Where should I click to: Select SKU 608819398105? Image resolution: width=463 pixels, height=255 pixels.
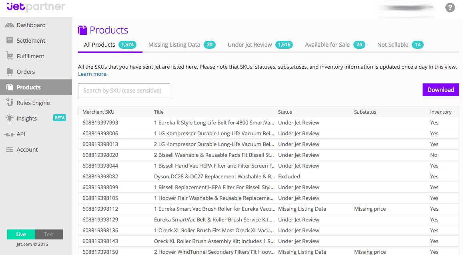click(100, 198)
